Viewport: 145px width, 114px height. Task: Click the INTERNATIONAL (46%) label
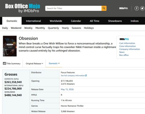tap(14, 85)
